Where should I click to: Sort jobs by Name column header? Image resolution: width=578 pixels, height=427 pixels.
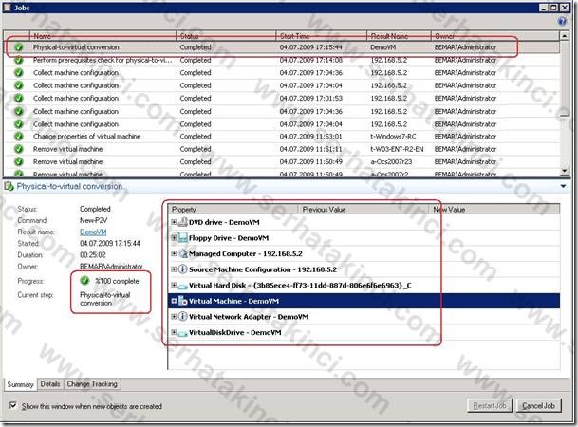coord(103,36)
